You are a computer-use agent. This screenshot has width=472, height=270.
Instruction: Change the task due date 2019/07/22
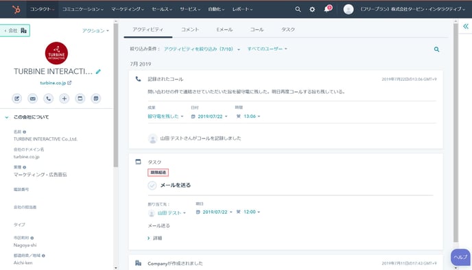click(x=214, y=212)
